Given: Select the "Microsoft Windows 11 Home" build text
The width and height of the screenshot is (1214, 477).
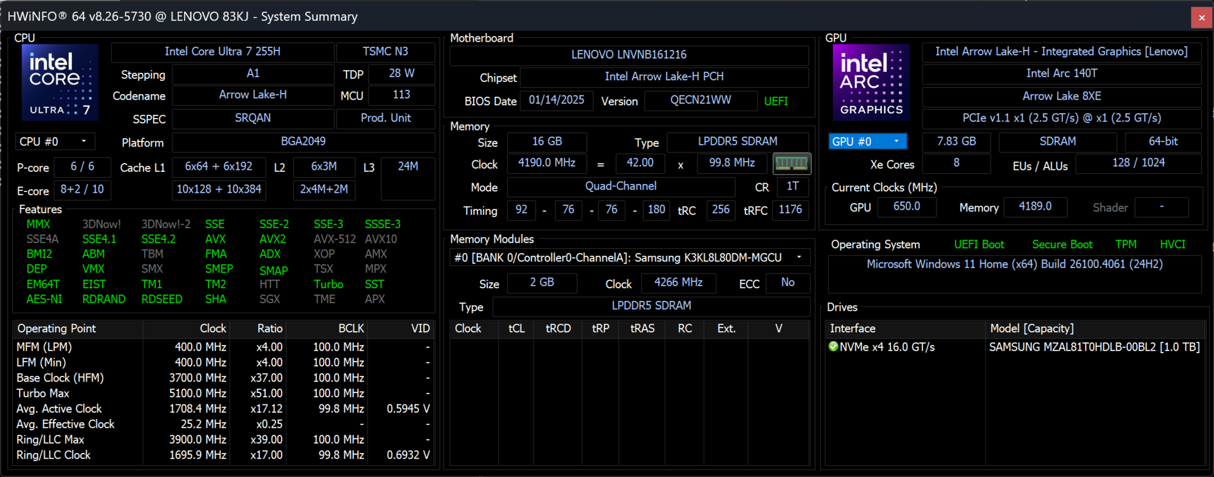Looking at the screenshot, I should tap(1015, 264).
